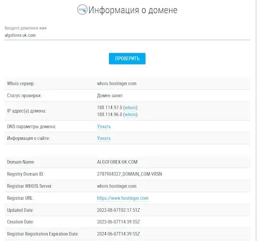
Task: Click the Whois сервер label
Action: (x=21, y=84)
